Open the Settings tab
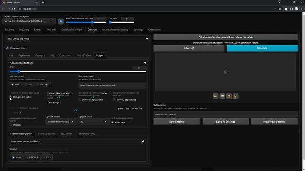305x171 pixels. [x=138, y=30]
